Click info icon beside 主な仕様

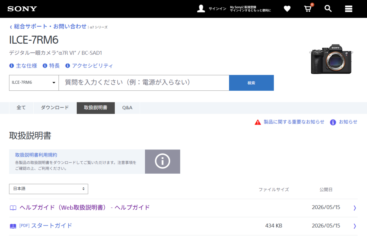pos(12,65)
